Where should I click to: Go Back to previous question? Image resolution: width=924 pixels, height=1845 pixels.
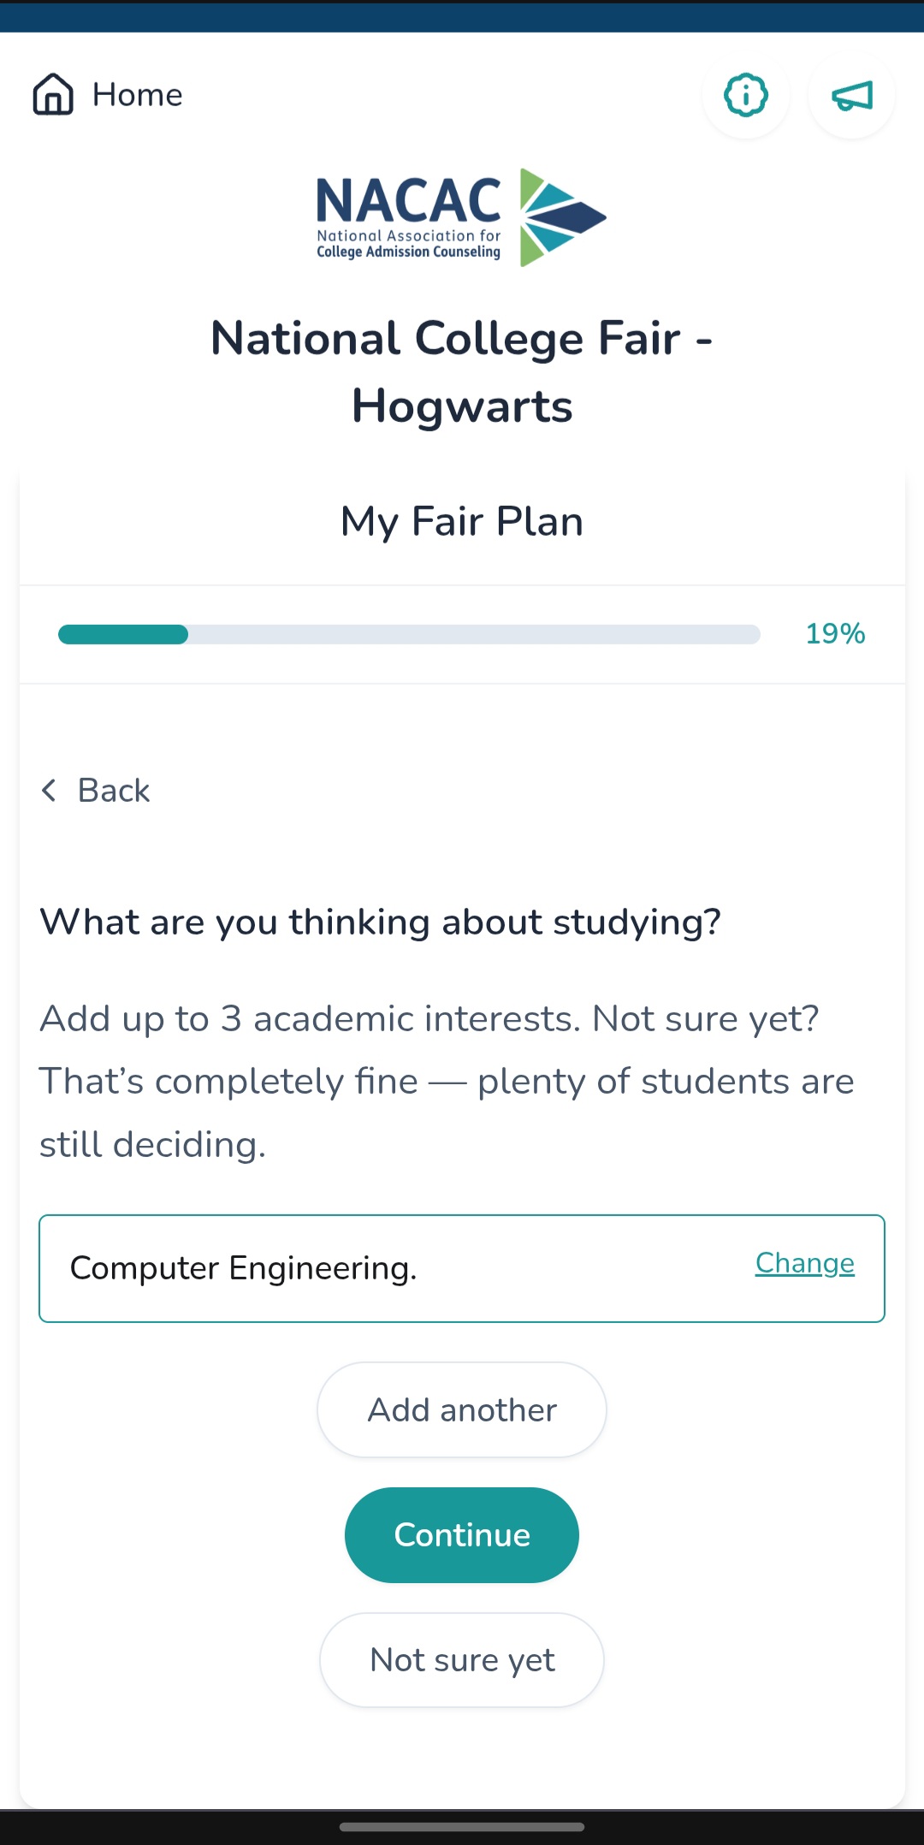click(x=95, y=790)
